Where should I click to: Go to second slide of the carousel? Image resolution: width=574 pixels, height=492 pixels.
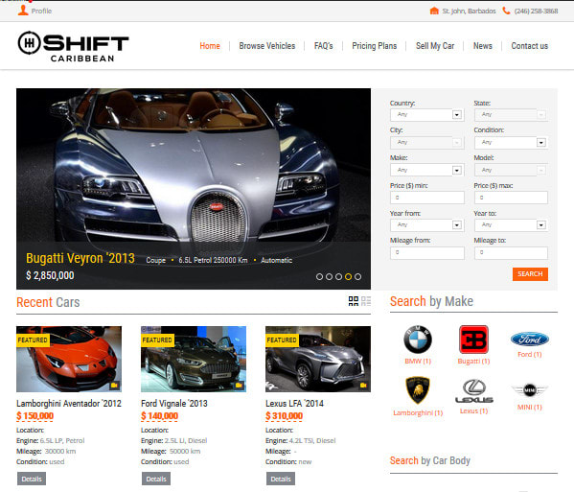(x=329, y=277)
